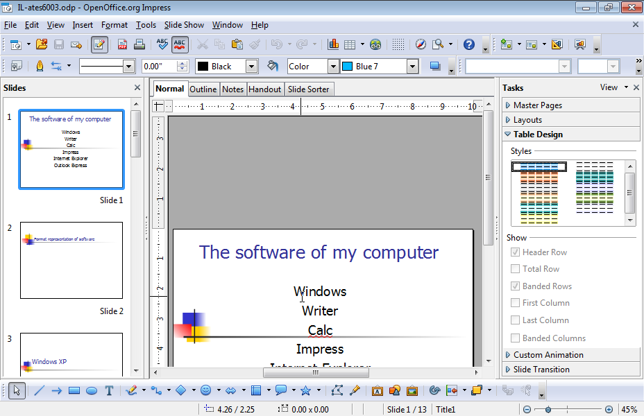Toggle Header Row checkbox
Screen dimensions: 644x416
(515, 252)
